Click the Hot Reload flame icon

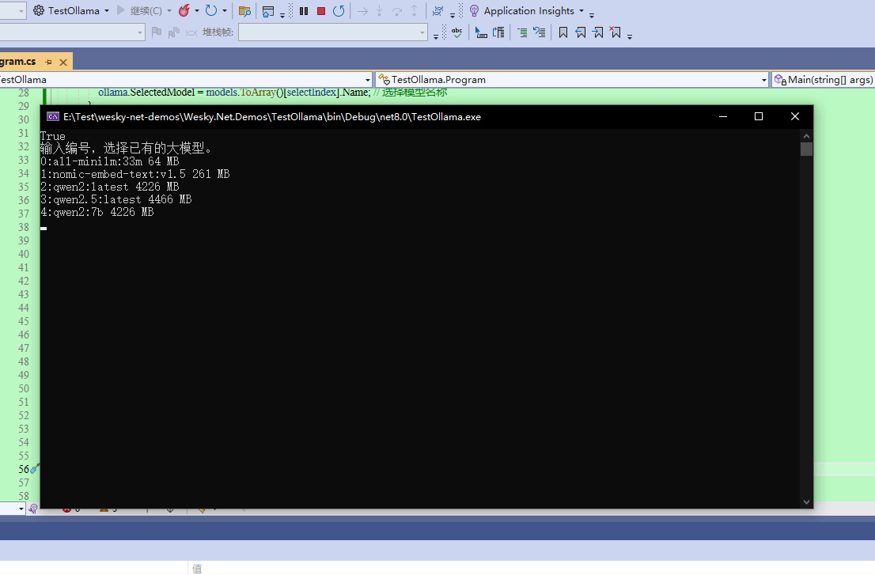point(184,11)
